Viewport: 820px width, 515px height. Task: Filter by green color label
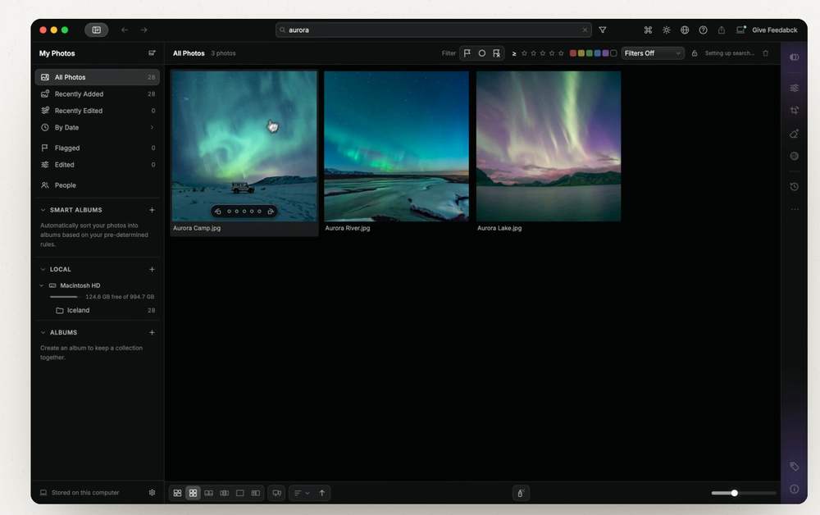coord(590,53)
